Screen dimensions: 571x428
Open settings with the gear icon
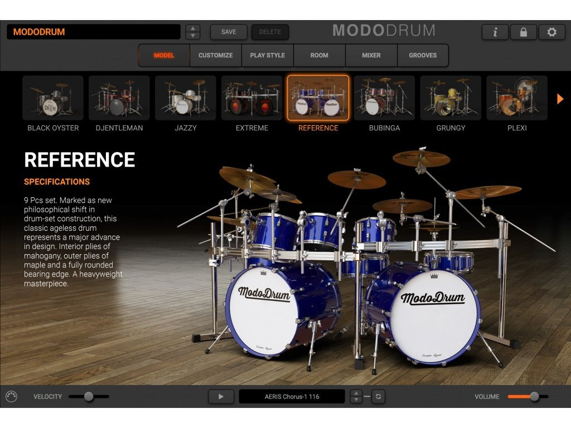(551, 32)
